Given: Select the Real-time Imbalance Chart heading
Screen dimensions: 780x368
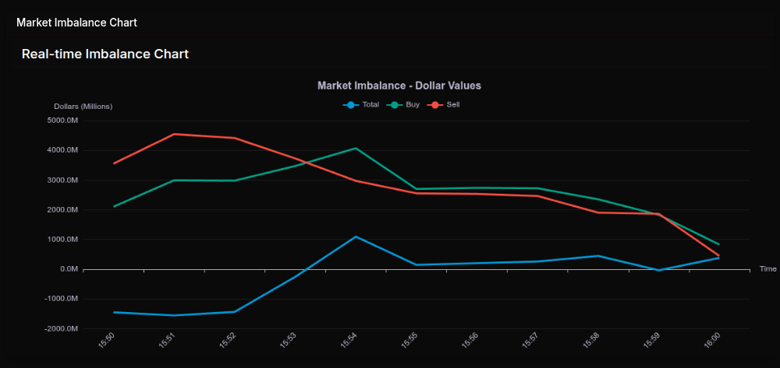Looking at the screenshot, I should [105, 54].
